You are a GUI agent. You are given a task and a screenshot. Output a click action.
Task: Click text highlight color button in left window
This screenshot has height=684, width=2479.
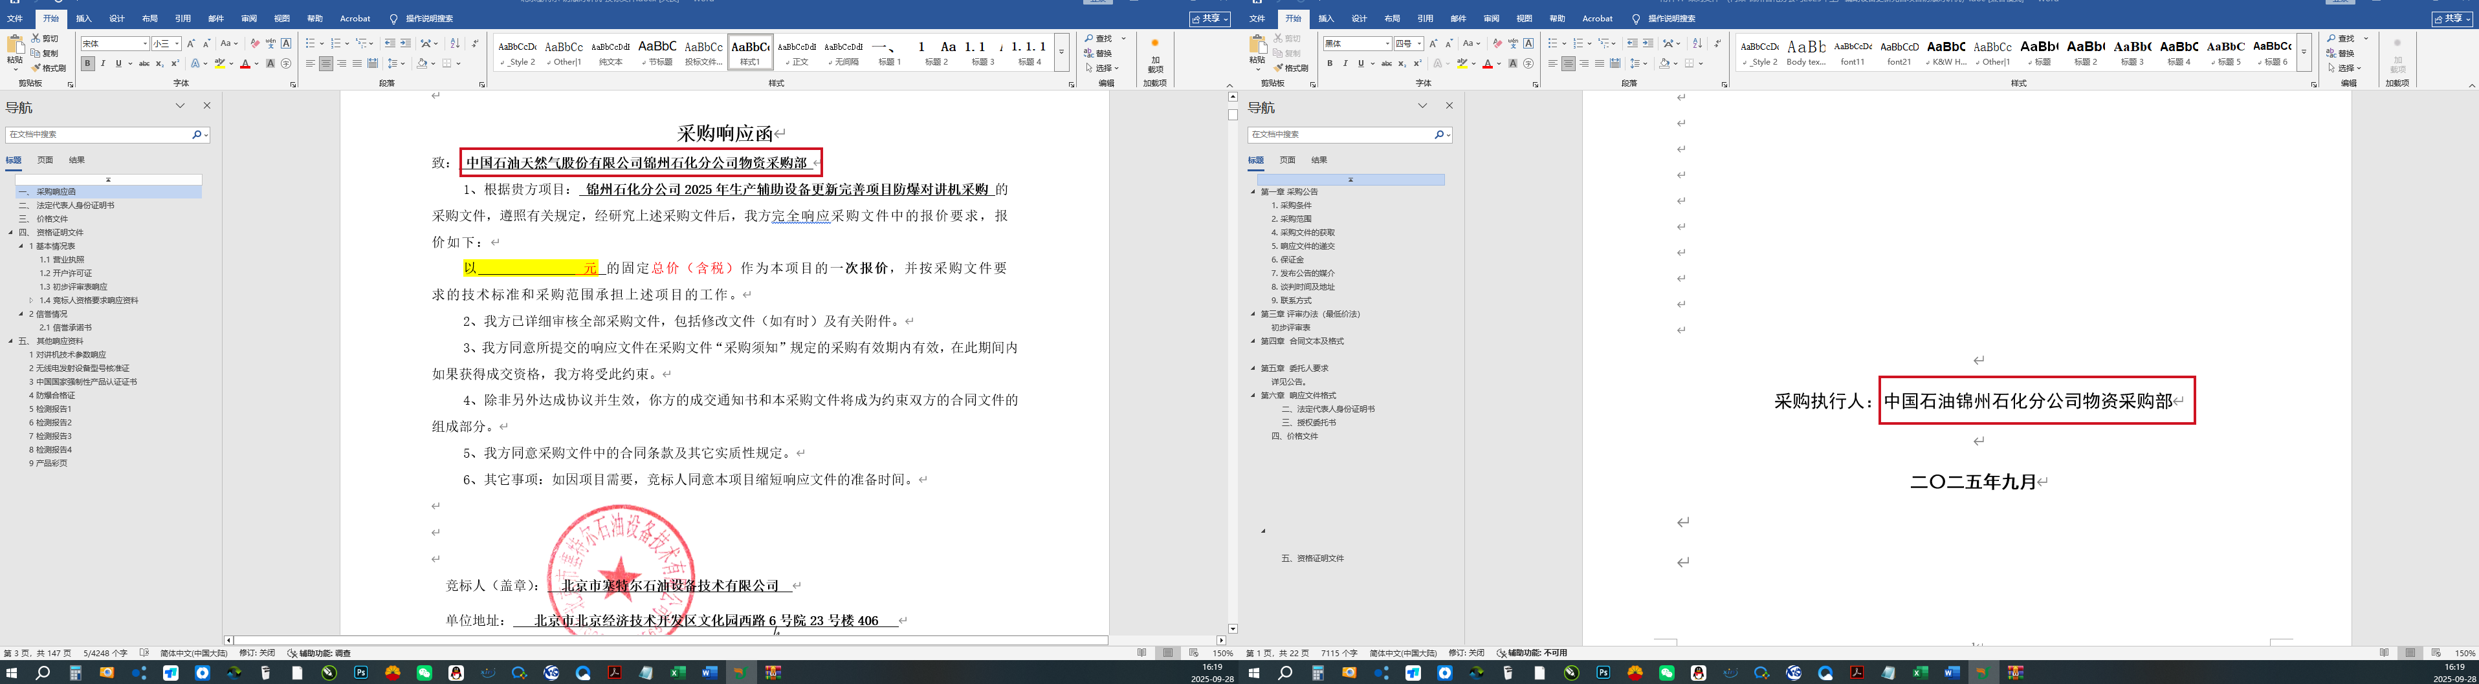[x=219, y=63]
